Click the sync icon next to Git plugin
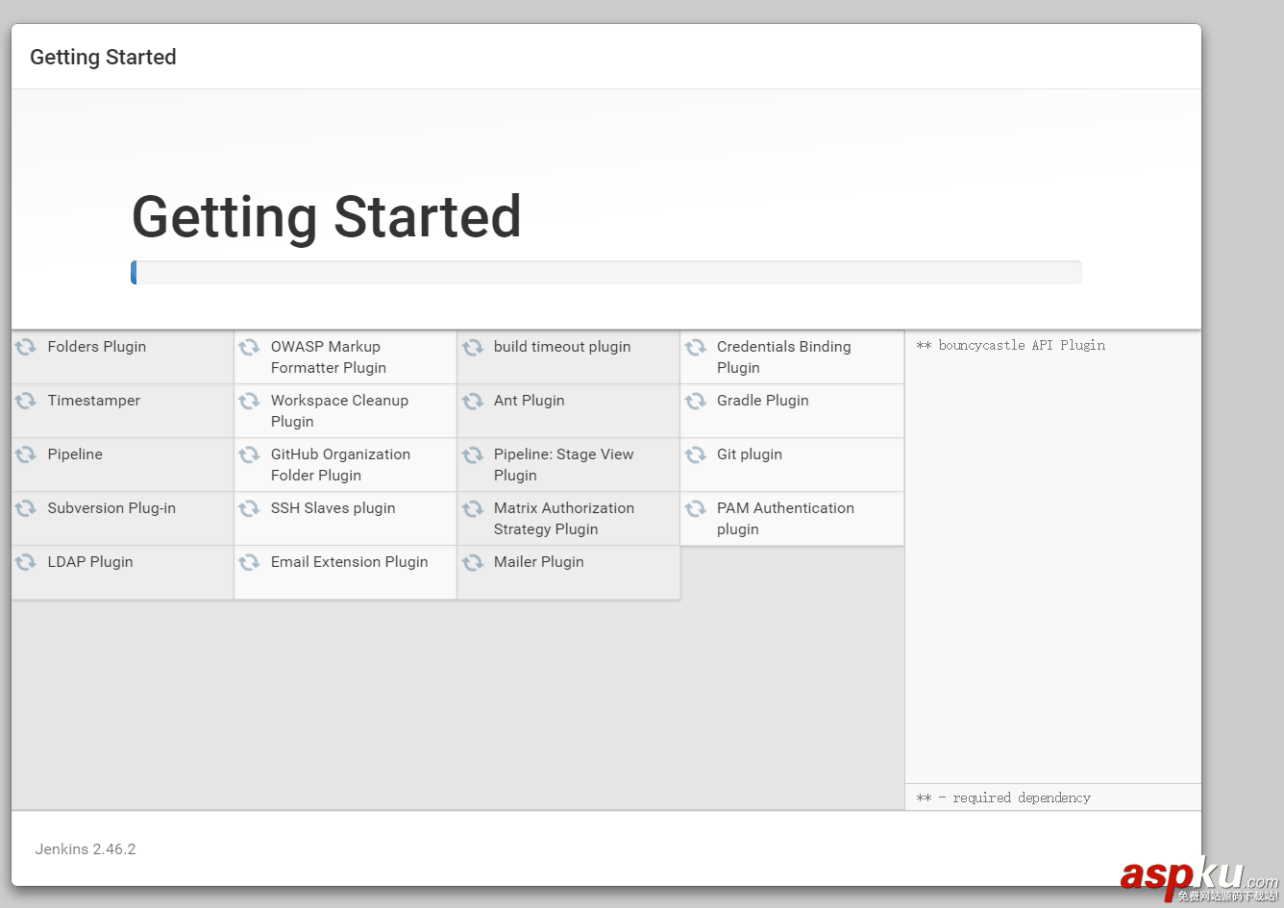 696,454
